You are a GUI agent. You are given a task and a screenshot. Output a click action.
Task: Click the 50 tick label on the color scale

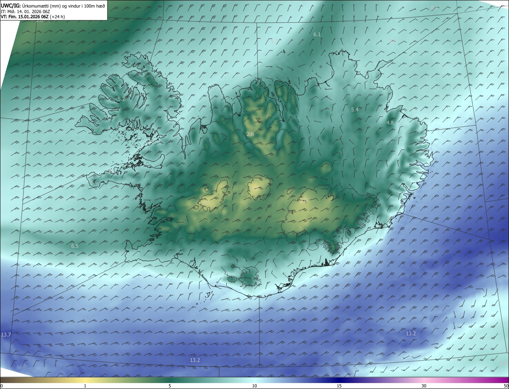[x=506, y=386]
